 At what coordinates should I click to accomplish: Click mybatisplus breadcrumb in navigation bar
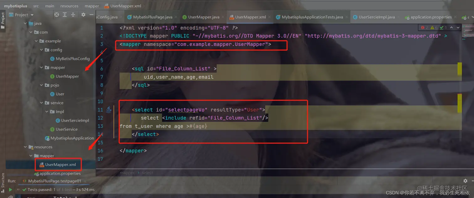tap(15, 6)
